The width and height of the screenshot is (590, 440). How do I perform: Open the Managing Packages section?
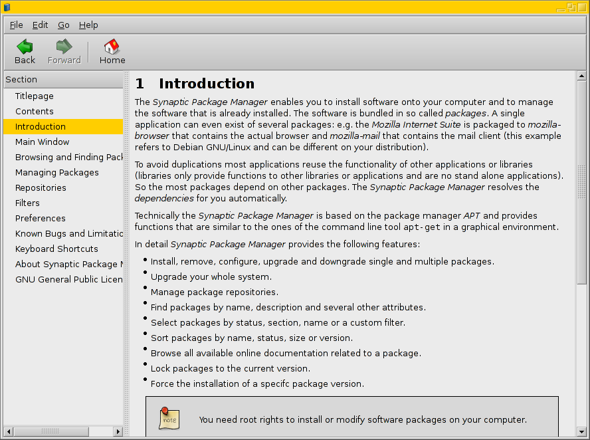click(57, 172)
